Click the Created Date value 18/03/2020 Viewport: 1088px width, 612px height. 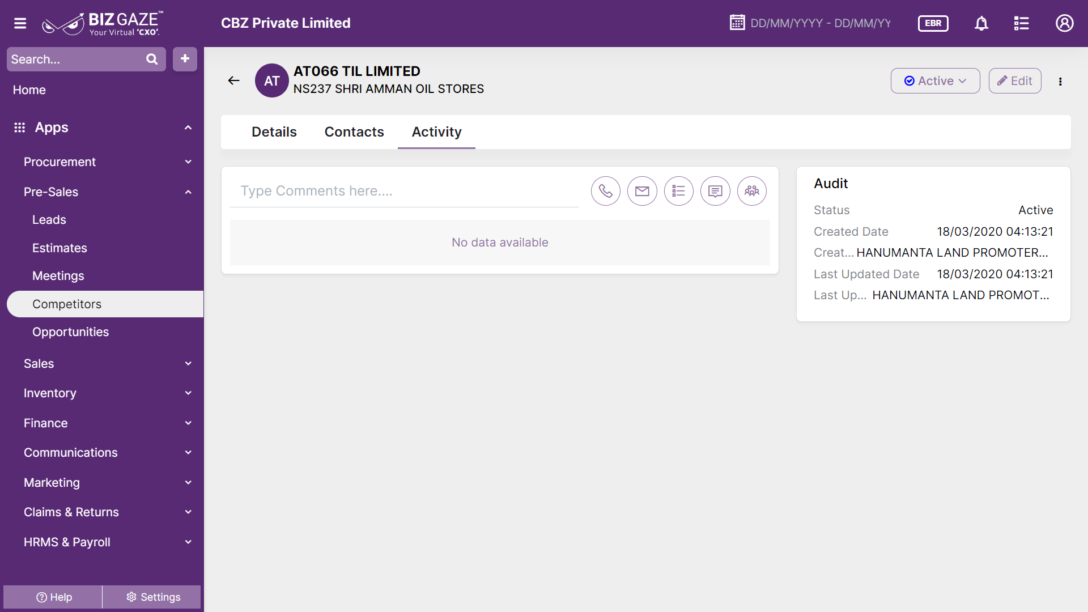tap(994, 232)
